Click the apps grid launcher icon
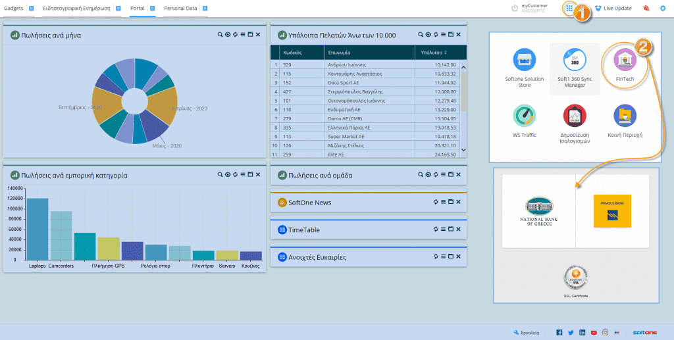674x340 pixels. 569,9
